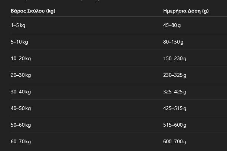Select the 40–50 kg row label
Screen dimensions: 227x151
pyautogui.click(x=21, y=108)
